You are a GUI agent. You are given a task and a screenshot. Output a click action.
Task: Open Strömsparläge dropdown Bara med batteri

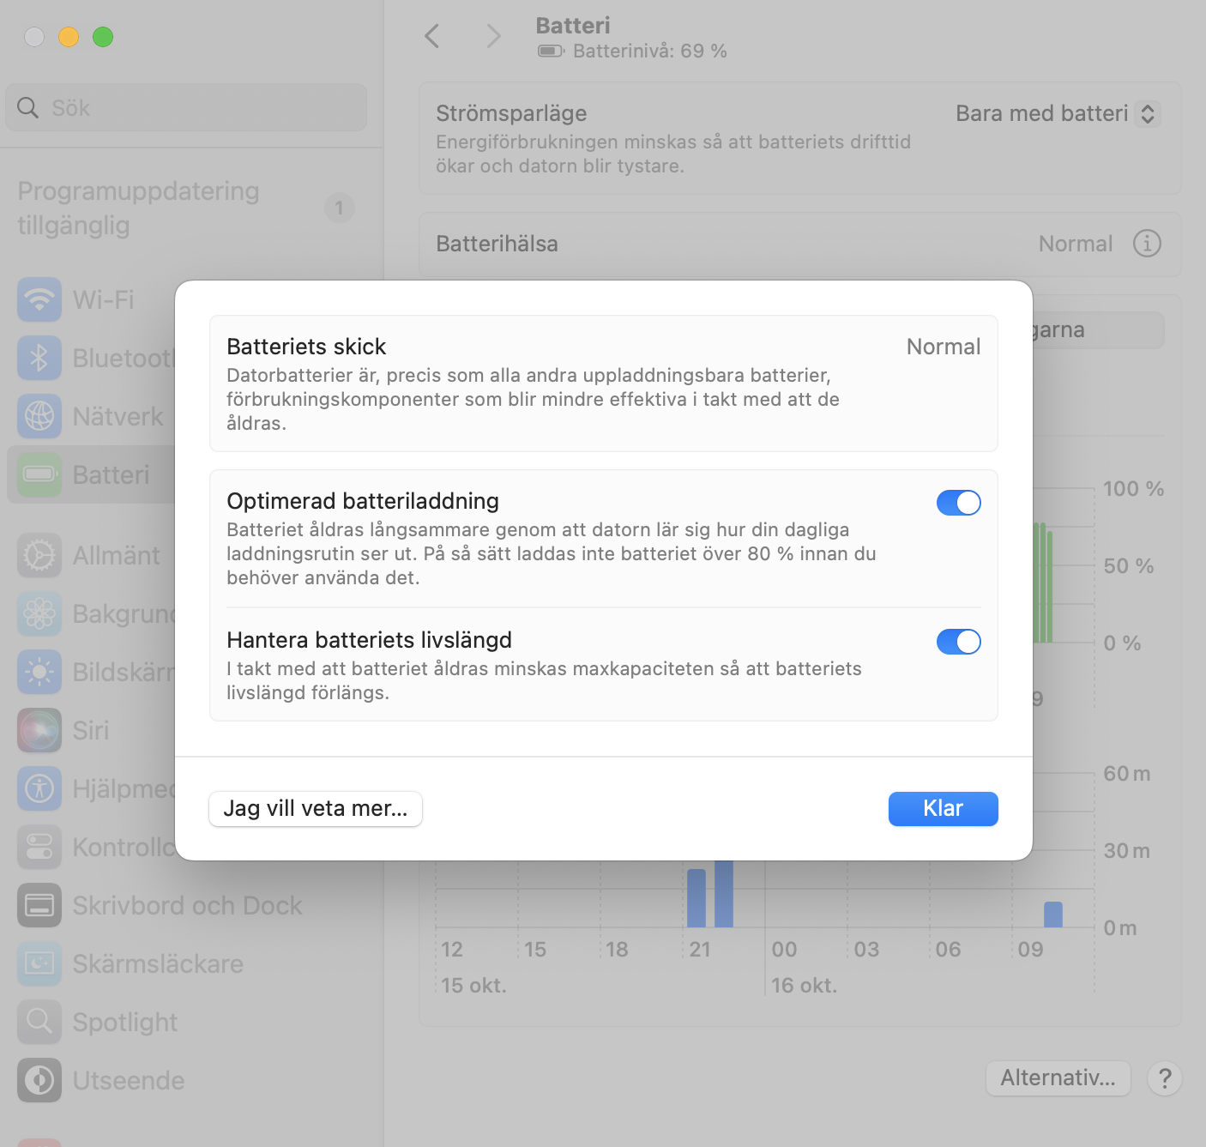tap(1058, 113)
